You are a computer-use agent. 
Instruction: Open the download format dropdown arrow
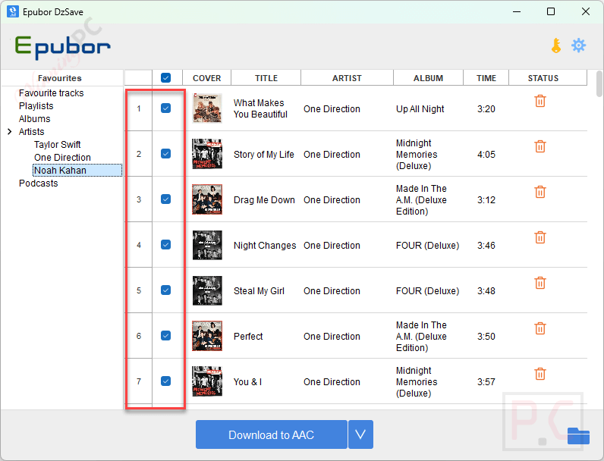[x=360, y=434]
